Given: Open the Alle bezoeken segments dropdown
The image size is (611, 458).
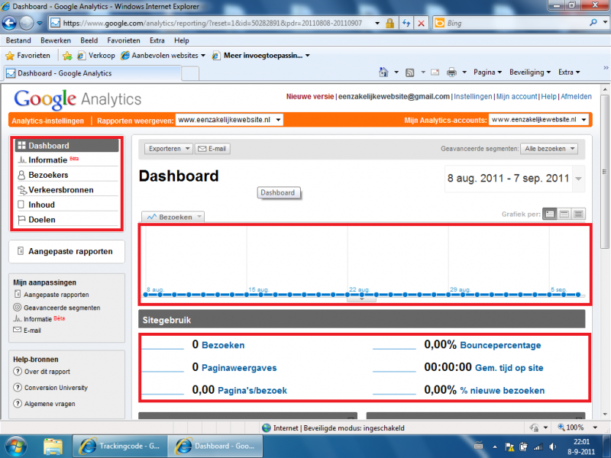Looking at the screenshot, I should 548,149.
